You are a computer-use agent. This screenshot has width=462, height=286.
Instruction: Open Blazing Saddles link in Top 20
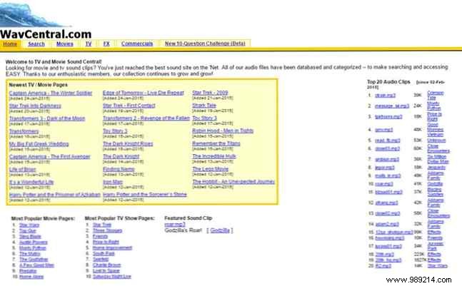coord(435,192)
